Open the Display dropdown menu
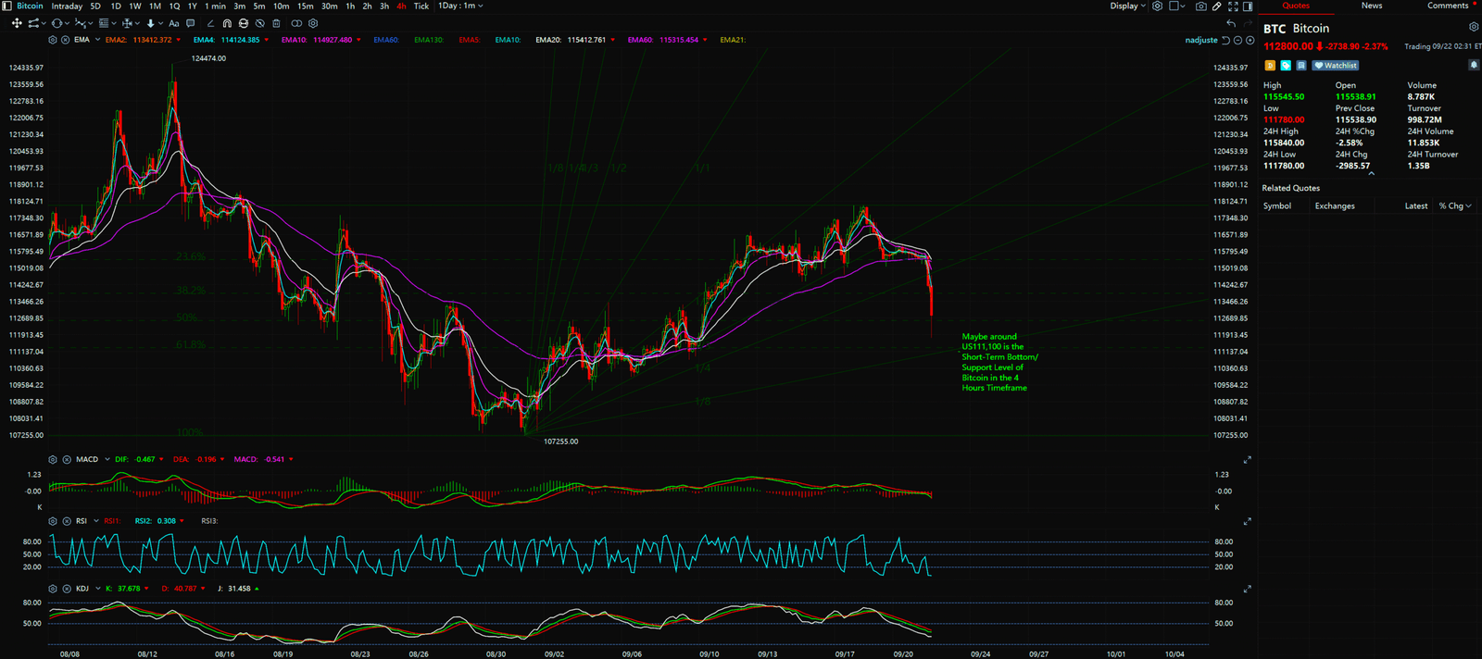1482x659 pixels. 1128,6
